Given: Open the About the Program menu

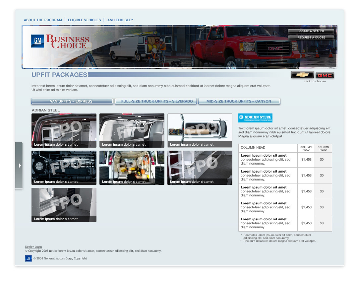Looking at the screenshot, I should pyautogui.click(x=43, y=20).
